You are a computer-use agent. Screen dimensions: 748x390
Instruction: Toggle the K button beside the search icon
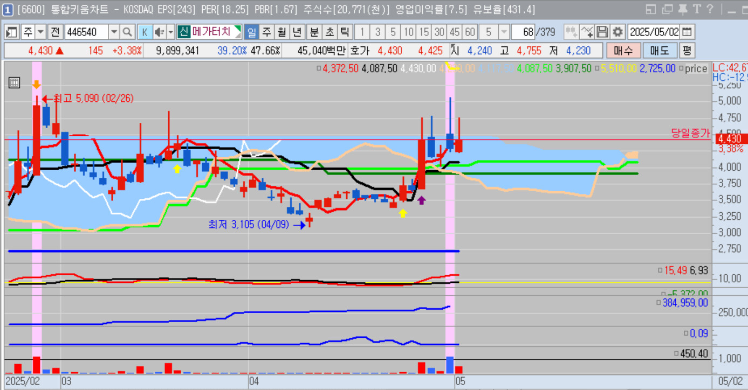pyautogui.click(x=145, y=32)
